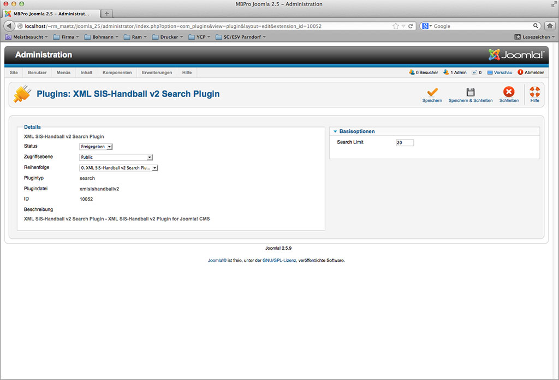Go to browser home icon

(550, 26)
